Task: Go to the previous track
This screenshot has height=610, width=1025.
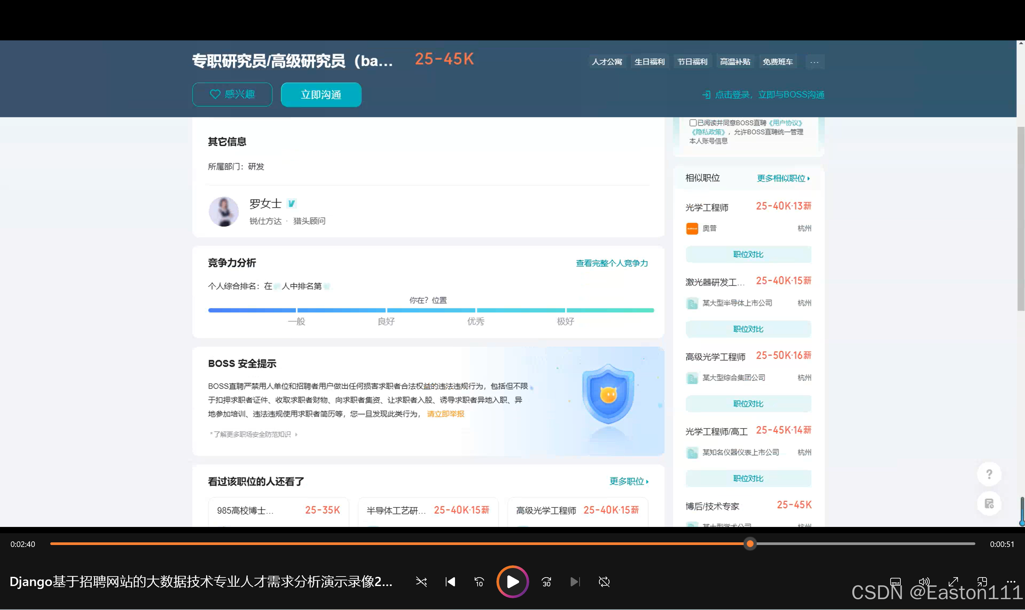Action: click(x=450, y=582)
